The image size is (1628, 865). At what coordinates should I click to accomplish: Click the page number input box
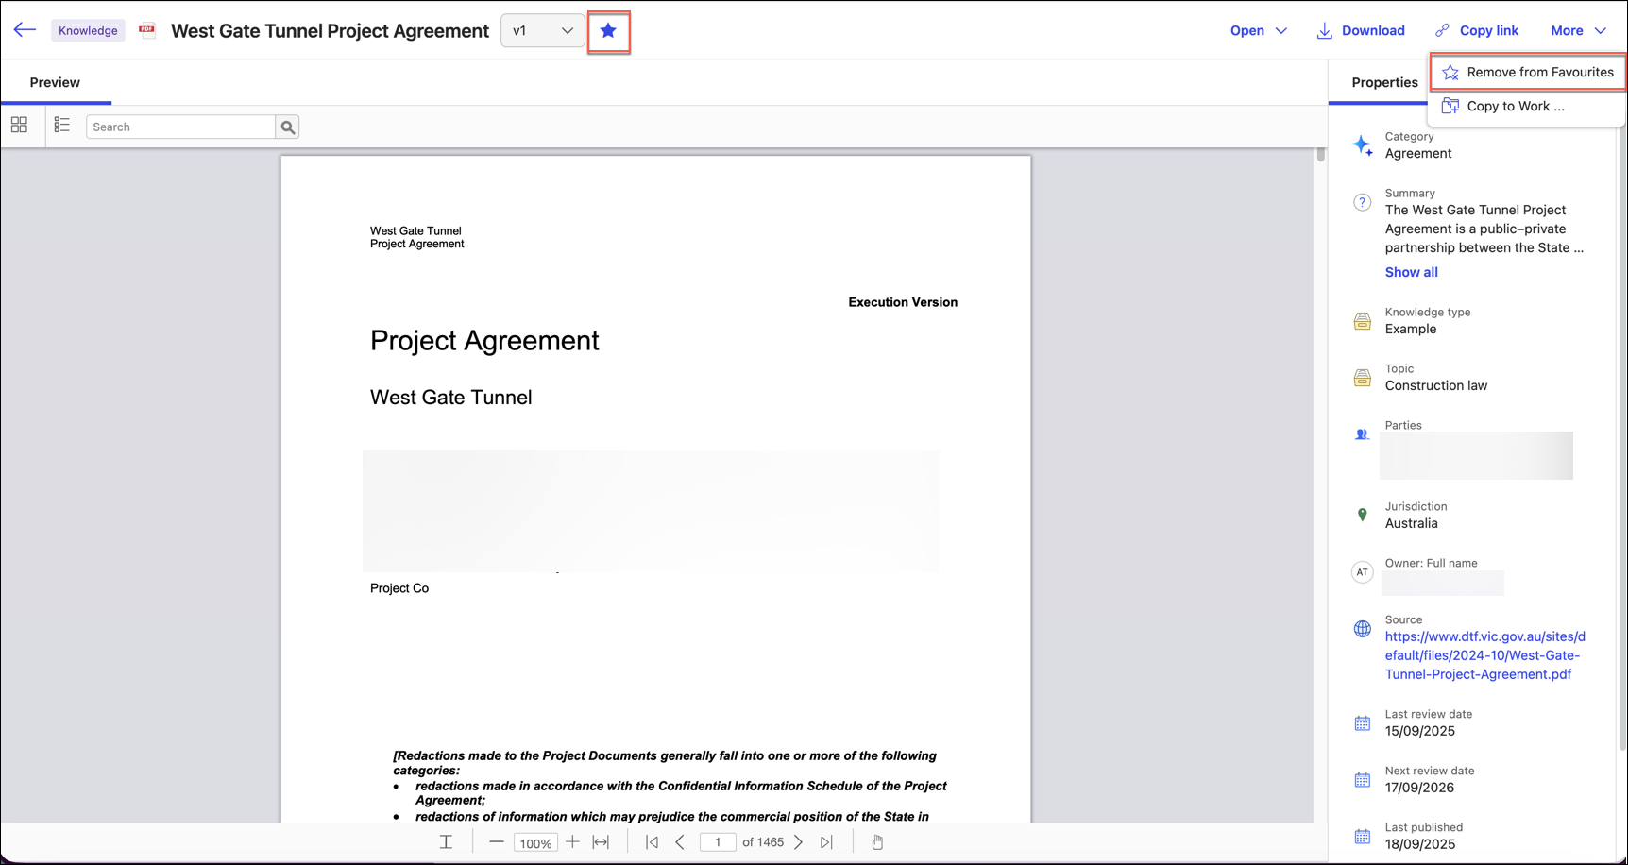718,841
